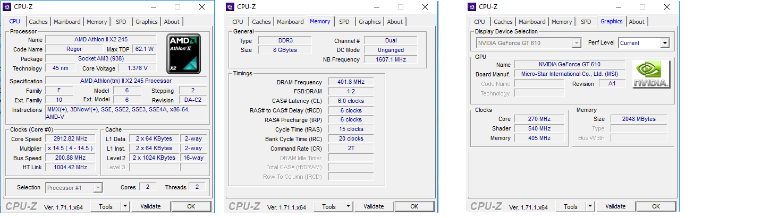This screenshot has height=218, width=762.
Task: Select CPU tab in first CPU-Z window
Action: point(15,21)
